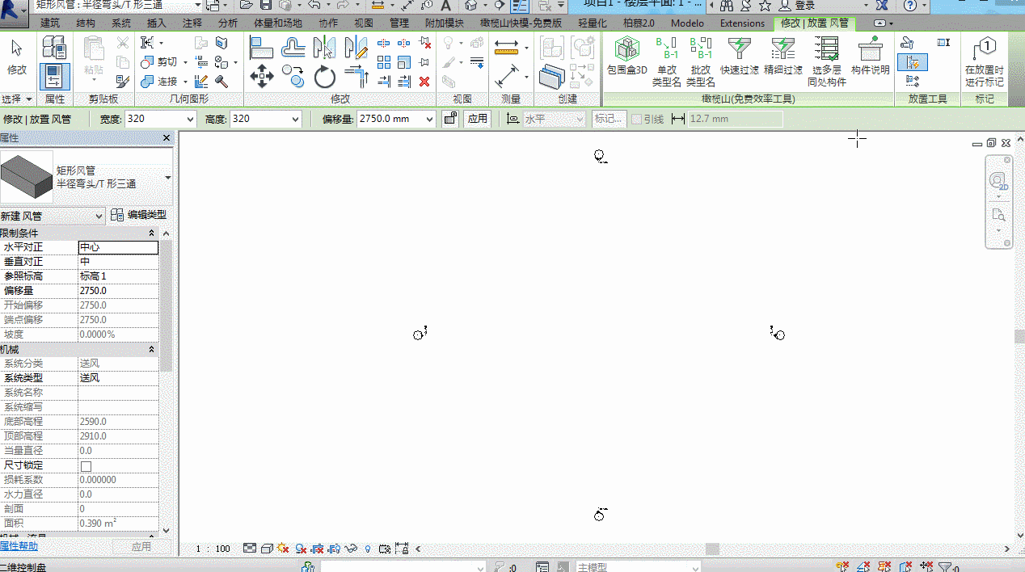Toggle the 属性 properties palette button
This screenshot has width=1025, height=572.
coord(54,77)
